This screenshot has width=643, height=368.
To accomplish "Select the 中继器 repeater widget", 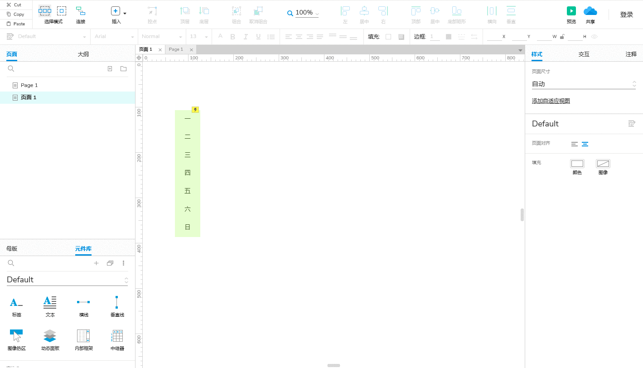I will [x=117, y=340].
